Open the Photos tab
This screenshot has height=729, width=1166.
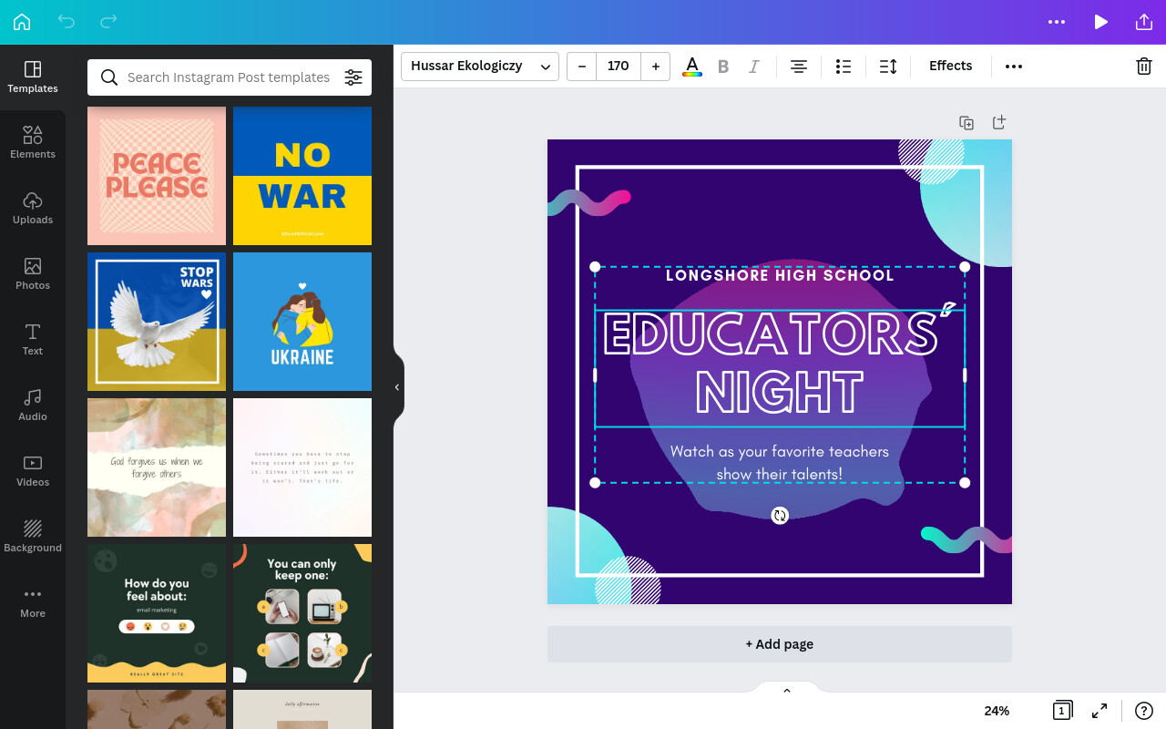tap(33, 274)
